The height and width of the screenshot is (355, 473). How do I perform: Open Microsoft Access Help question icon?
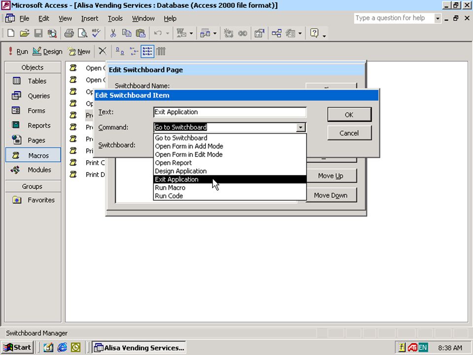click(314, 33)
